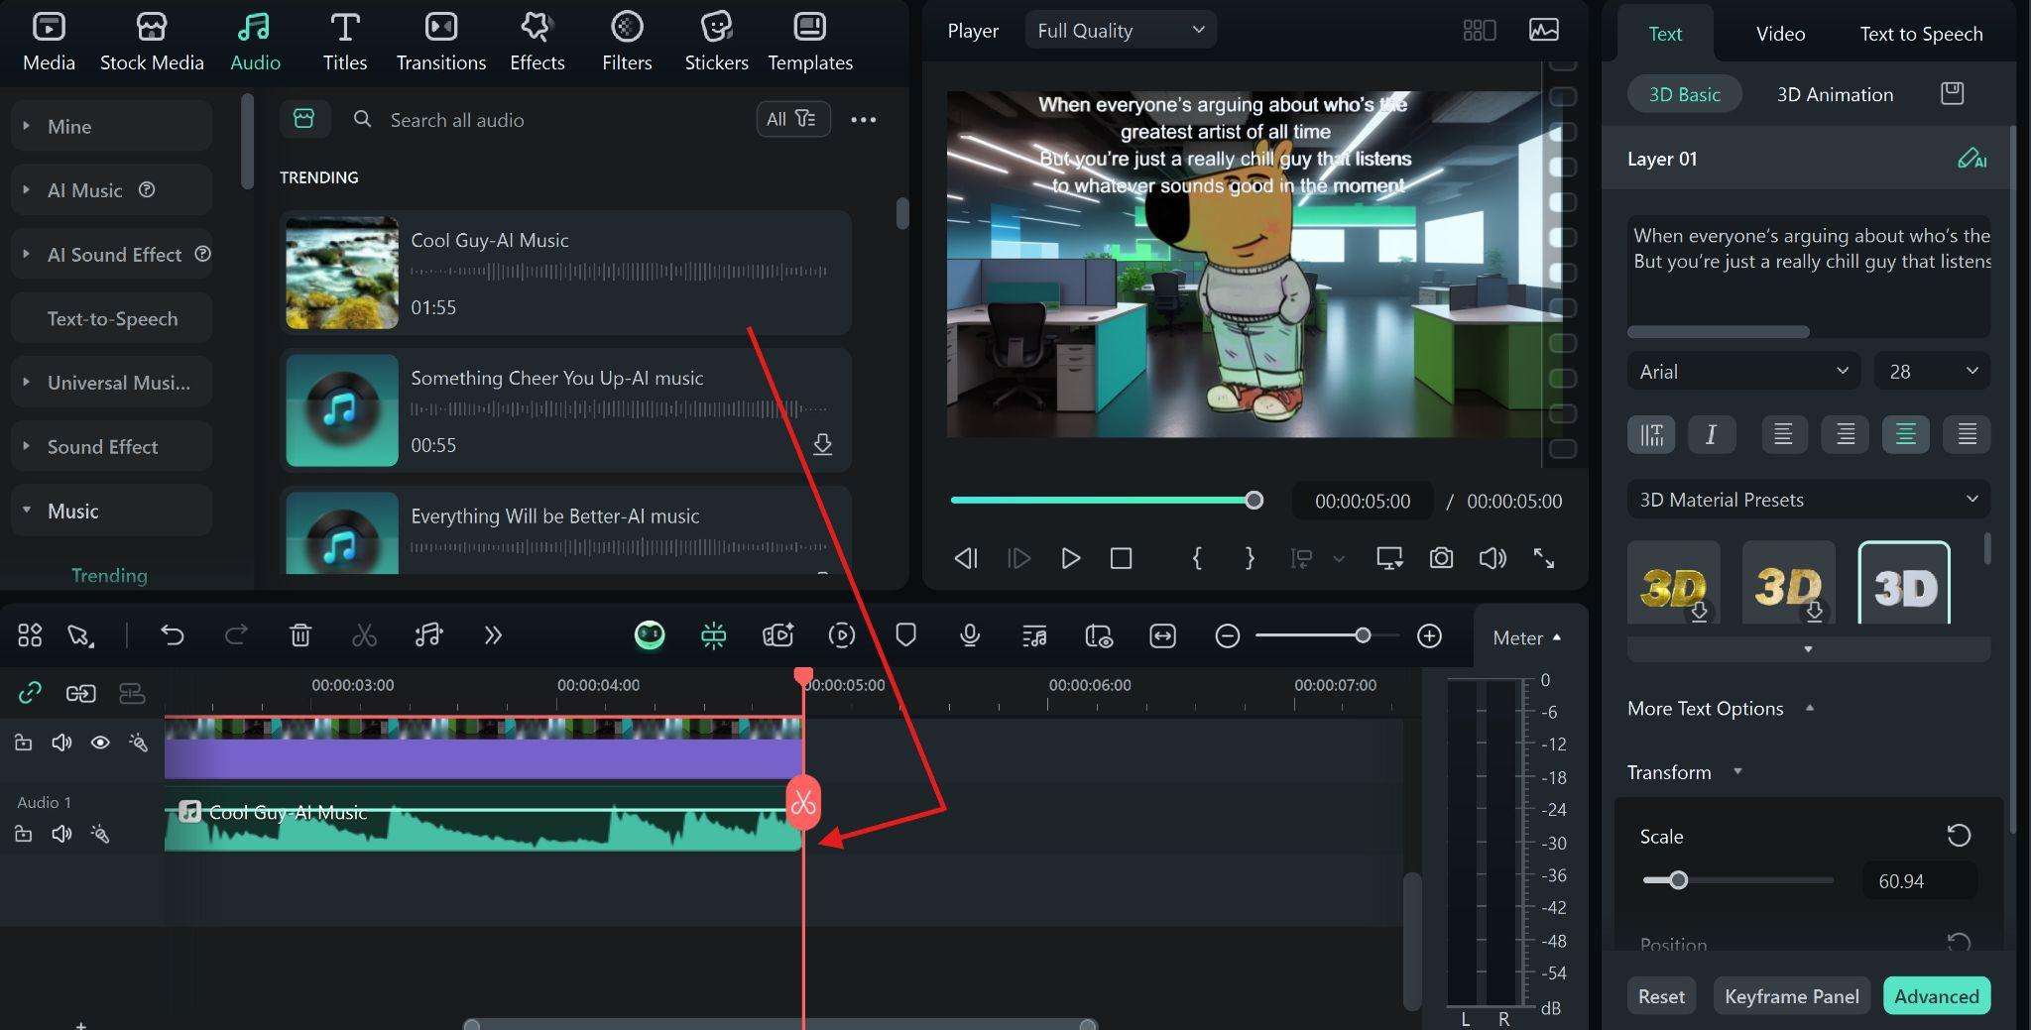
Task: Click the compare grid view icon
Action: [x=1479, y=31]
